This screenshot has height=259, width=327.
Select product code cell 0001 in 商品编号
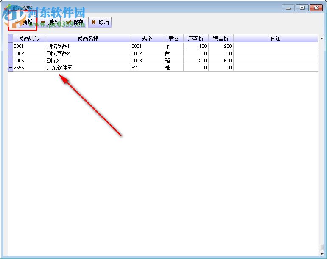tap(29, 46)
